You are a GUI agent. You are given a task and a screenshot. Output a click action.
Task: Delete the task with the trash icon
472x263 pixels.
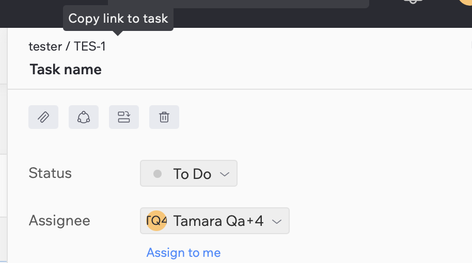pos(164,117)
